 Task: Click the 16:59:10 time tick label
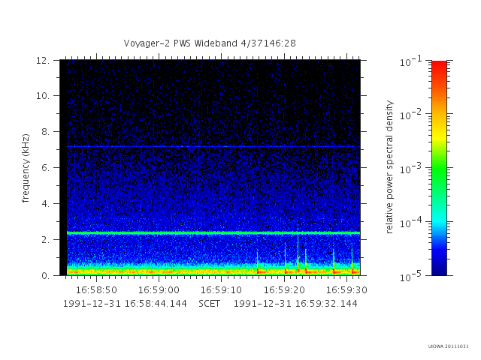[x=221, y=290]
